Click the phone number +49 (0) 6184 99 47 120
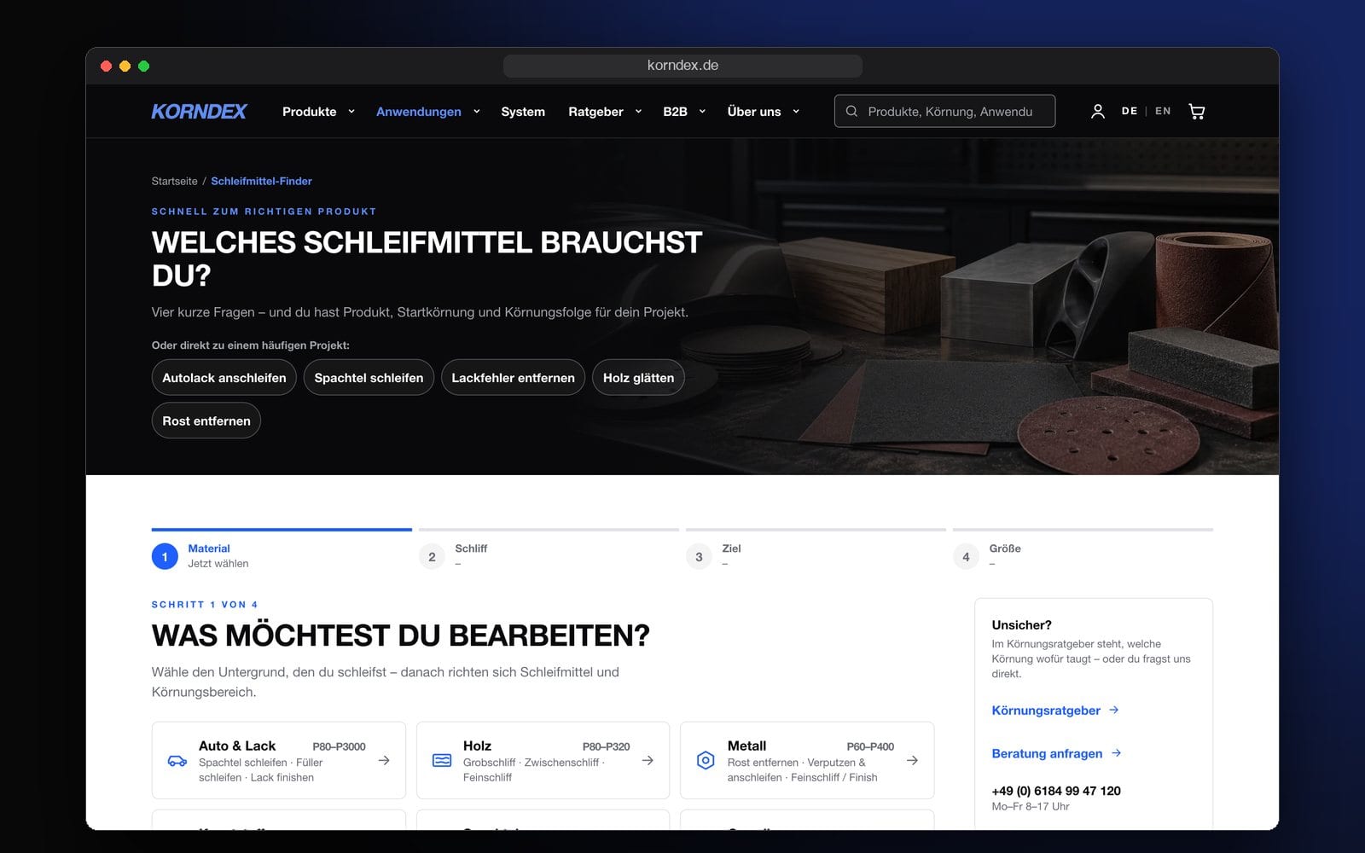 click(x=1056, y=791)
